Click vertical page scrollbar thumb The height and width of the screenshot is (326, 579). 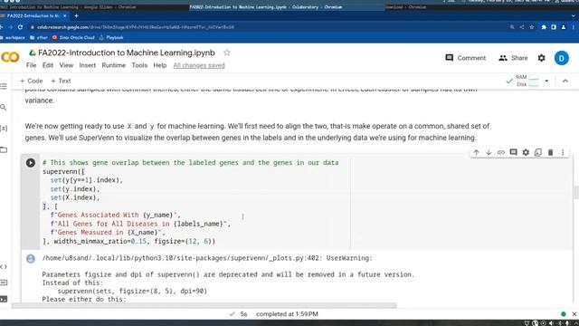click(x=576, y=193)
